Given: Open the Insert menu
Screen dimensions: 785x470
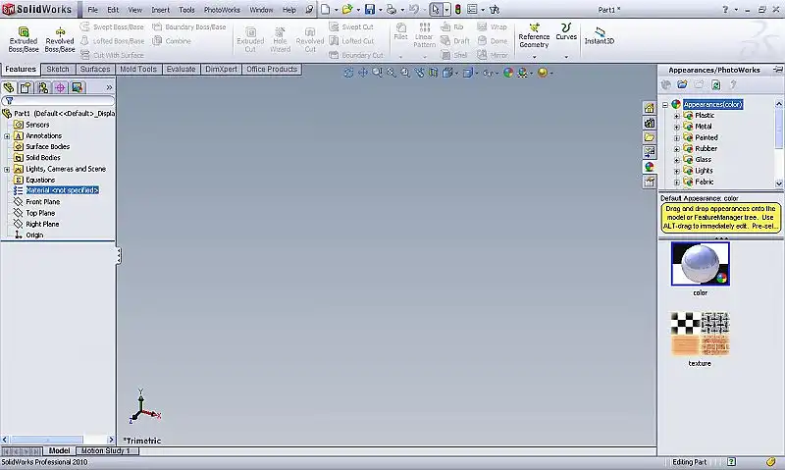Looking at the screenshot, I should pos(160,9).
